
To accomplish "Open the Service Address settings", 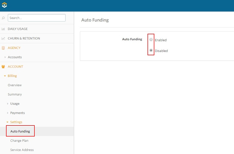I will coord(22,150).
